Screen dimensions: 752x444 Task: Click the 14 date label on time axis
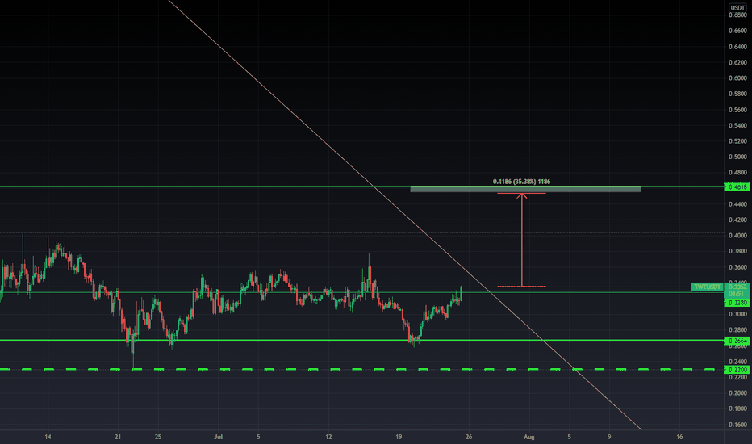coord(48,437)
